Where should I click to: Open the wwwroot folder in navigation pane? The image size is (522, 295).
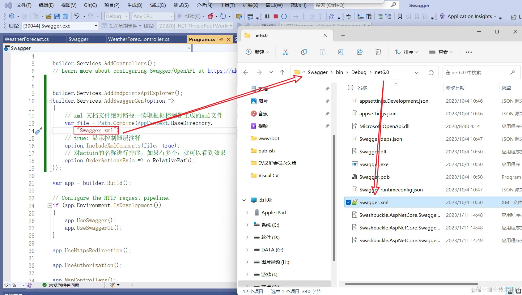tap(269, 138)
